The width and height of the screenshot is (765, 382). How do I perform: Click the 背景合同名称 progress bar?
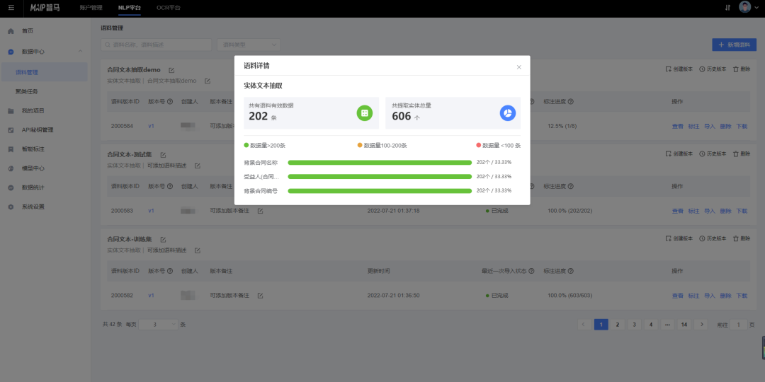(x=380, y=162)
